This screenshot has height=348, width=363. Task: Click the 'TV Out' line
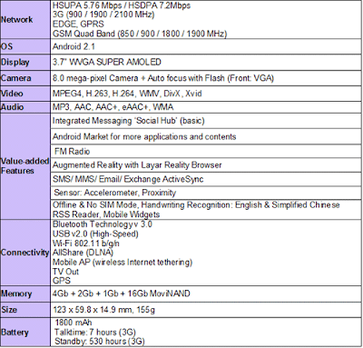click(x=65, y=272)
